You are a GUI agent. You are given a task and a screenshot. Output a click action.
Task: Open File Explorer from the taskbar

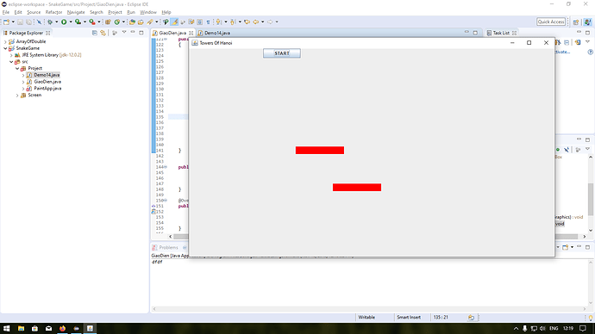pyautogui.click(x=21, y=328)
